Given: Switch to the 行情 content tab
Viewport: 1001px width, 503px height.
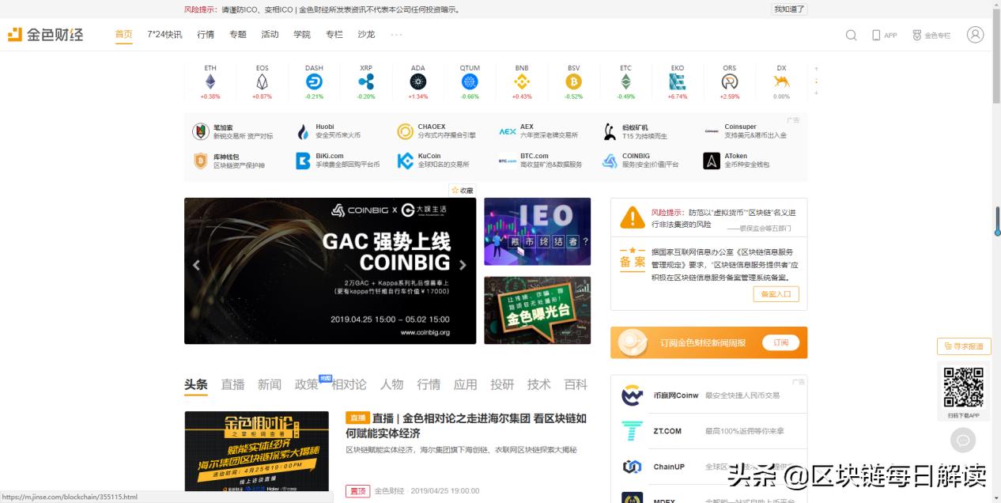Looking at the screenshot, I should coord(429,384).
